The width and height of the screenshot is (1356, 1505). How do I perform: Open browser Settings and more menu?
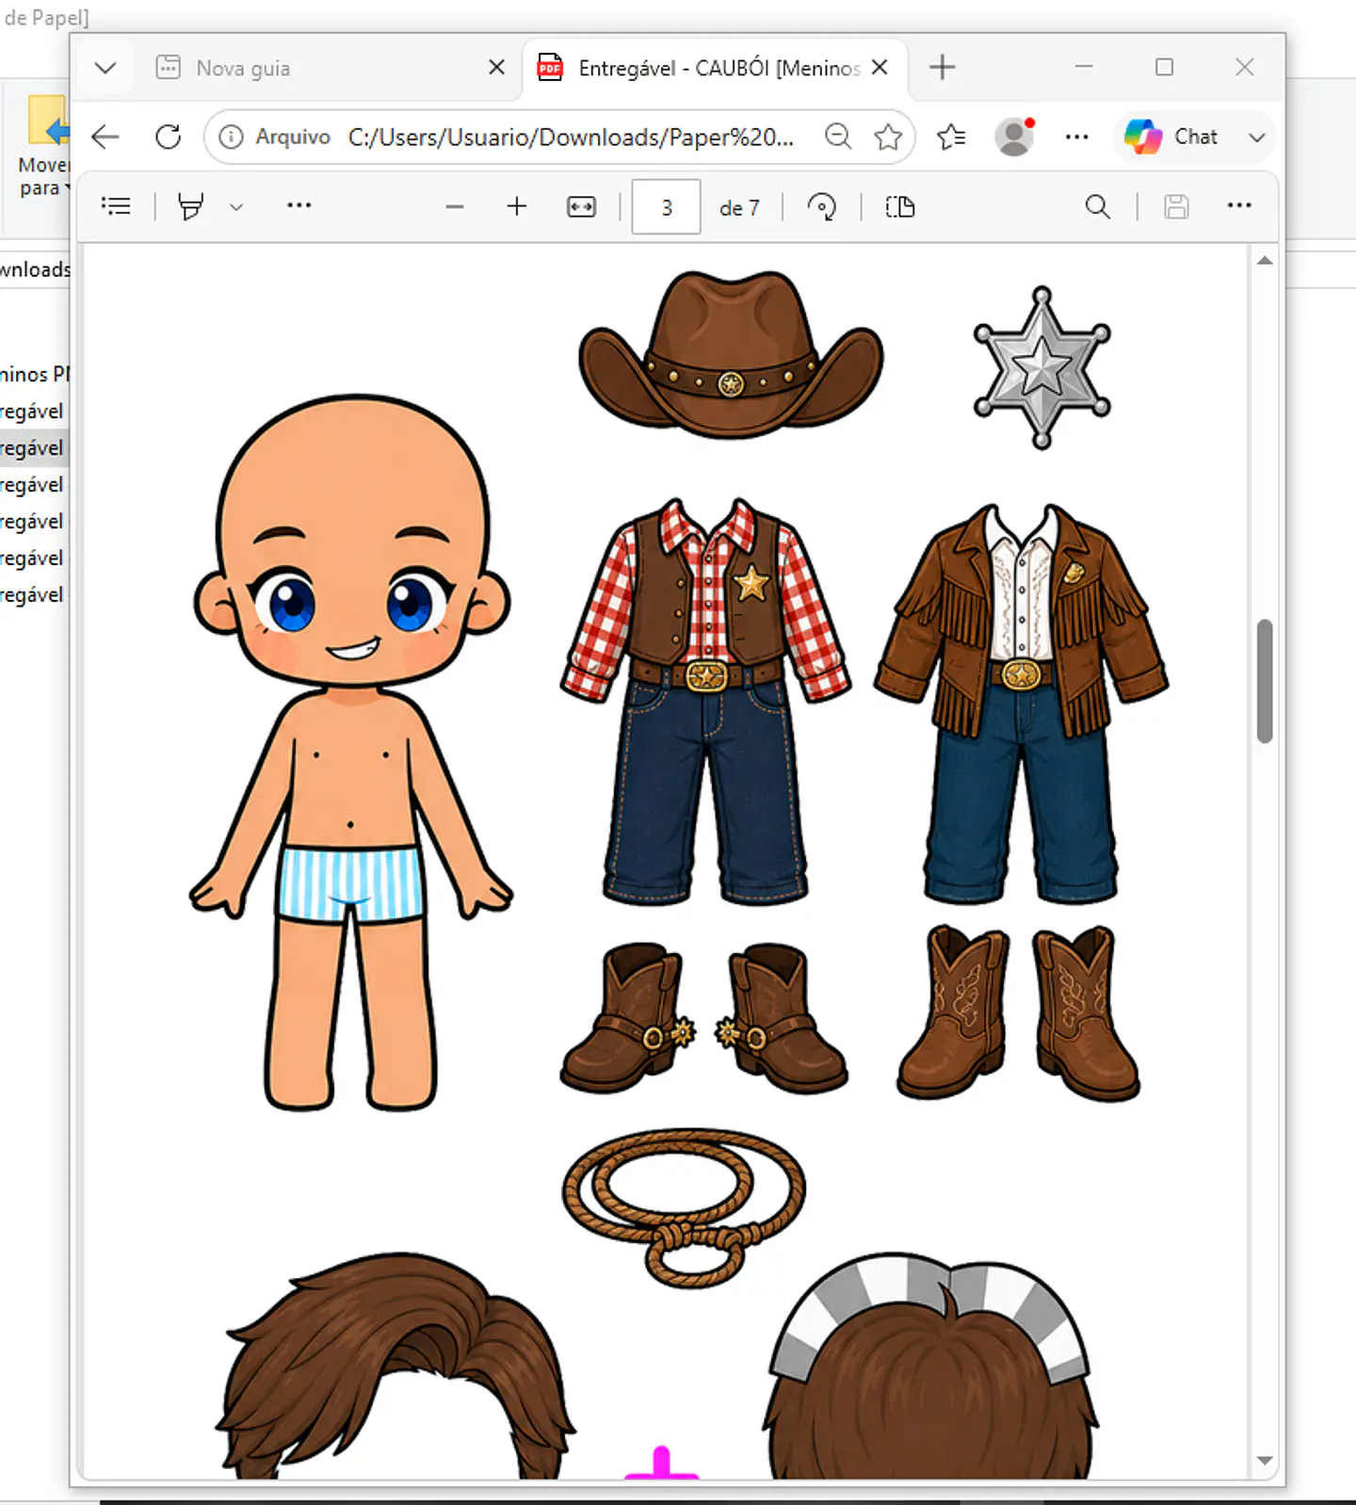coord(1076,138)
